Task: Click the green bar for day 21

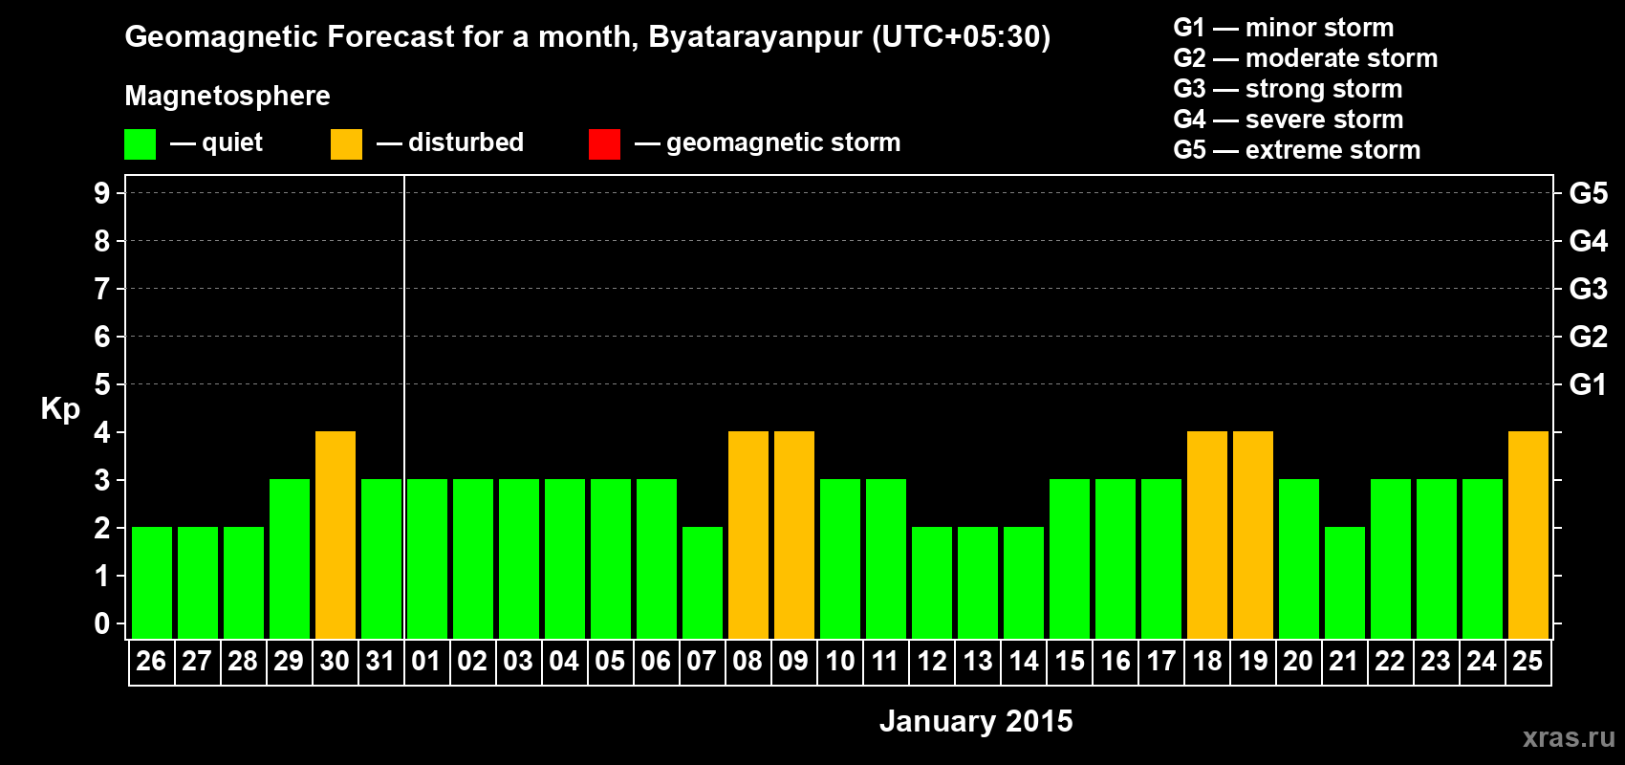Action: tap(1345, 583)
